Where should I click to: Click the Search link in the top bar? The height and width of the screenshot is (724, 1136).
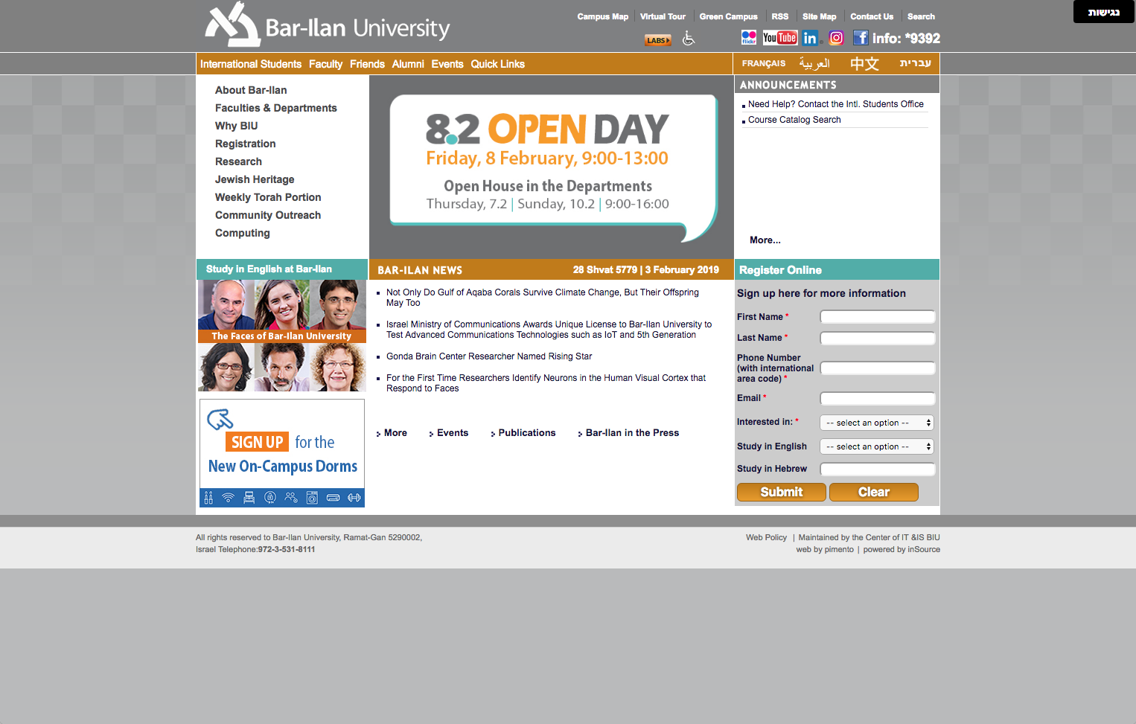921,16
